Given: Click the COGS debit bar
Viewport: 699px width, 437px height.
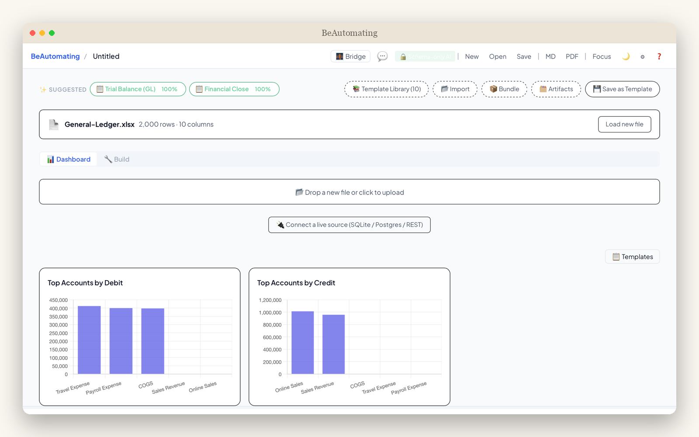Looking at the screenshot, I should coord(153,341).
